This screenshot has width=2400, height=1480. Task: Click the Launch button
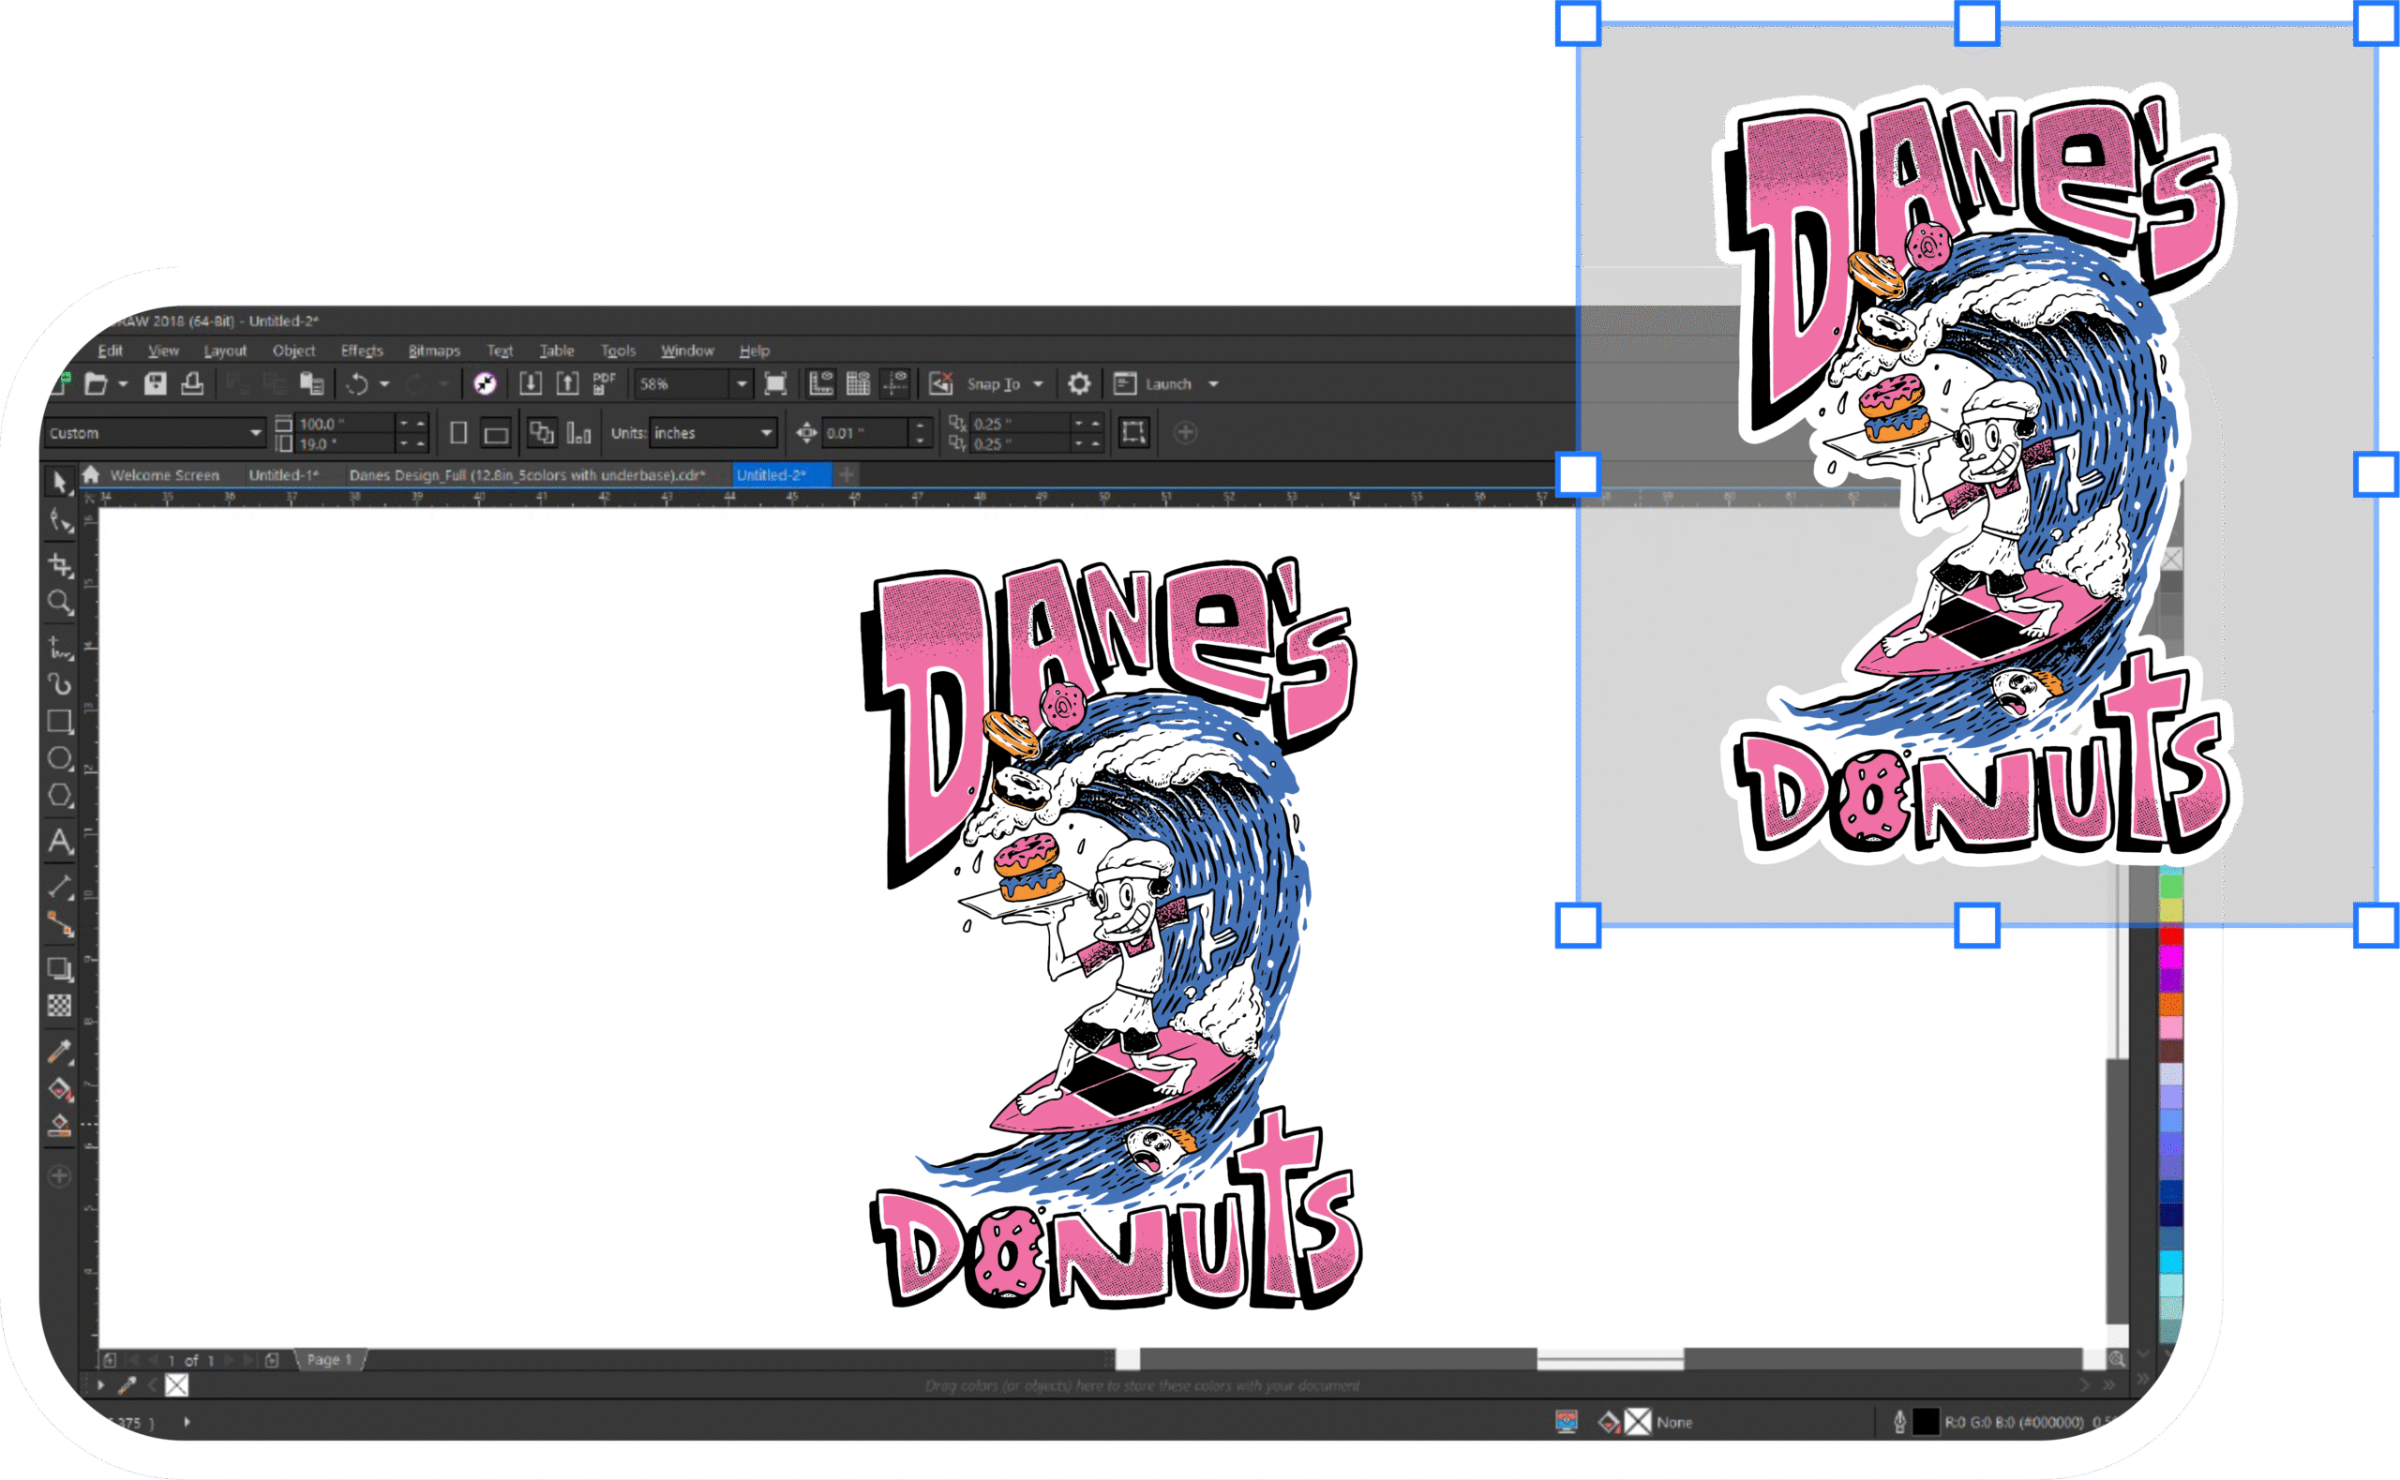pos(1168,383)
